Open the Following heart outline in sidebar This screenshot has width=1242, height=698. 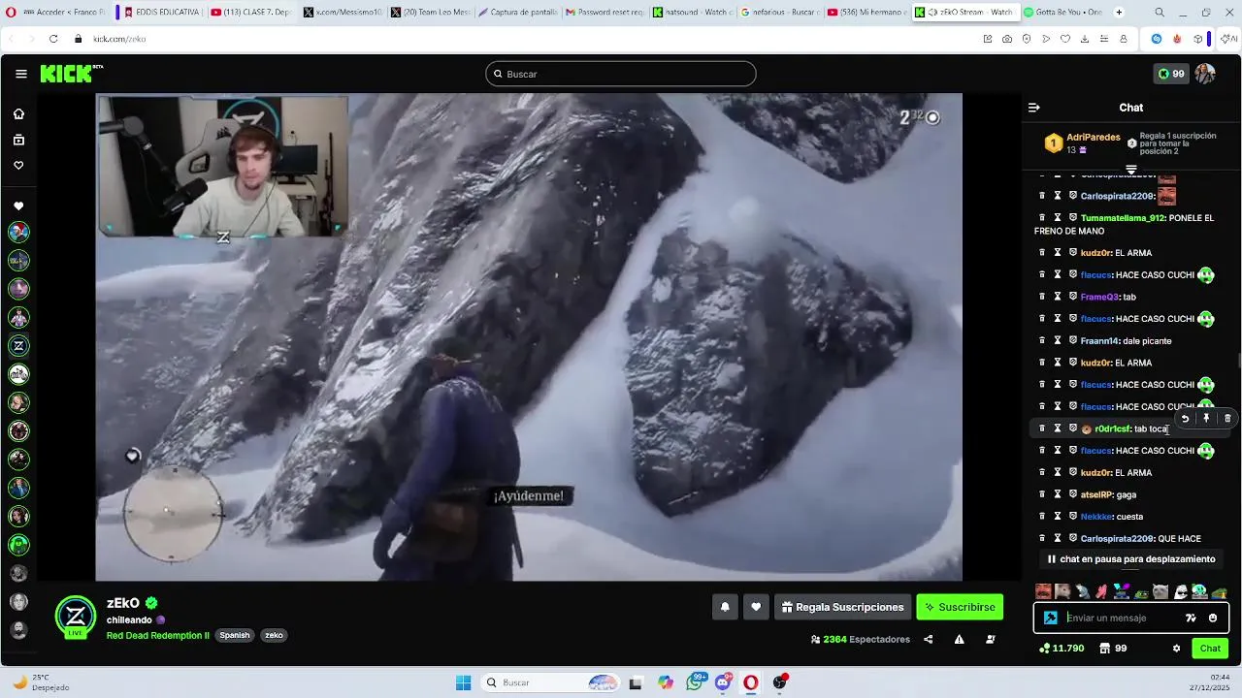click(18, 166)
